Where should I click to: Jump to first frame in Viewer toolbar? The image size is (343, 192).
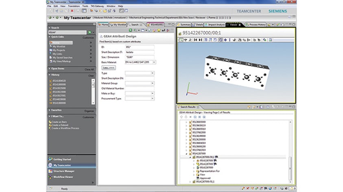[196, 40]
